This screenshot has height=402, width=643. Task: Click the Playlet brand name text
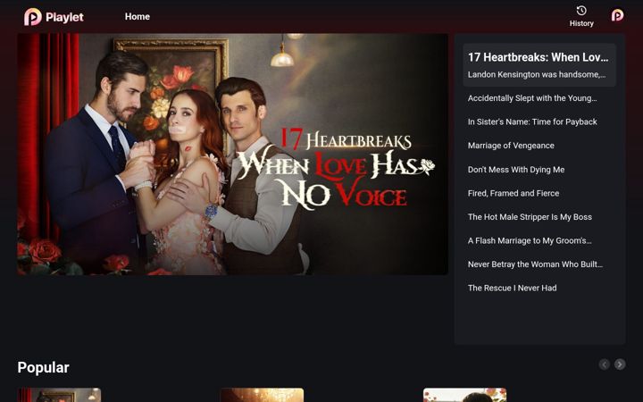click(x=64, y=17)
